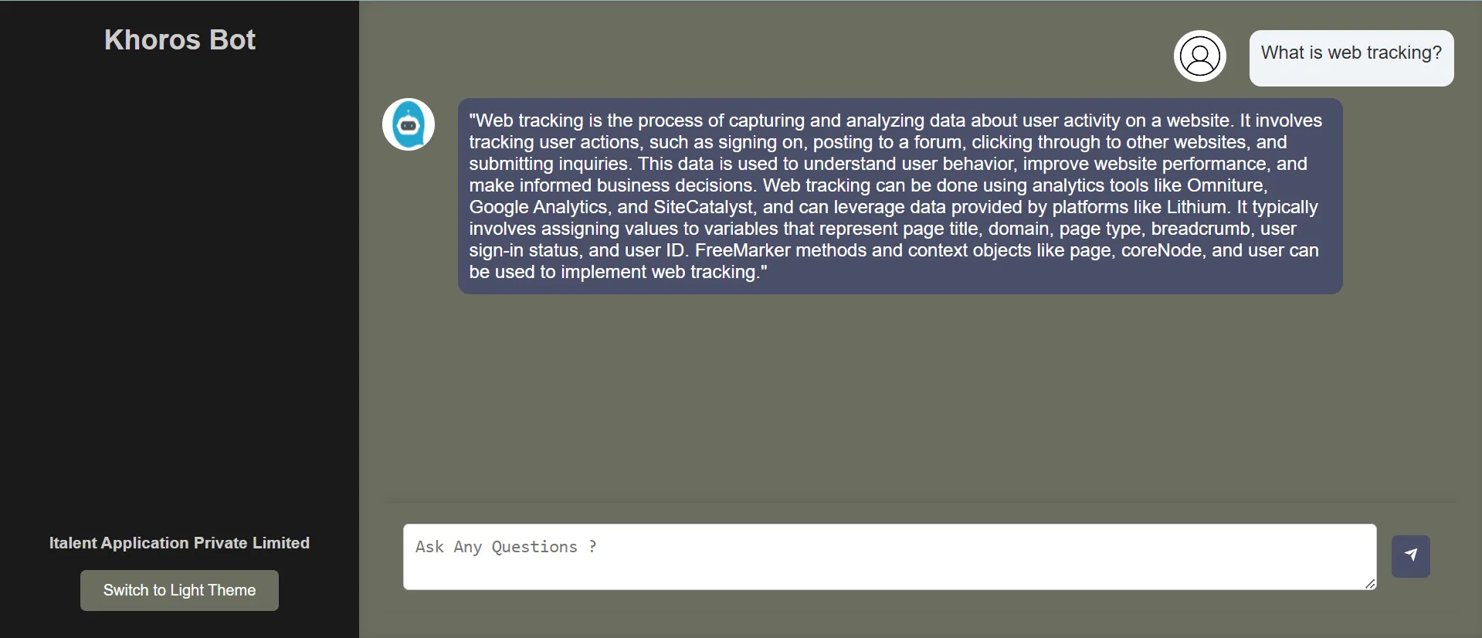Click the Khoros bot avatar icon
This screenshot has width=1482, height=638.
coord(409,124)
